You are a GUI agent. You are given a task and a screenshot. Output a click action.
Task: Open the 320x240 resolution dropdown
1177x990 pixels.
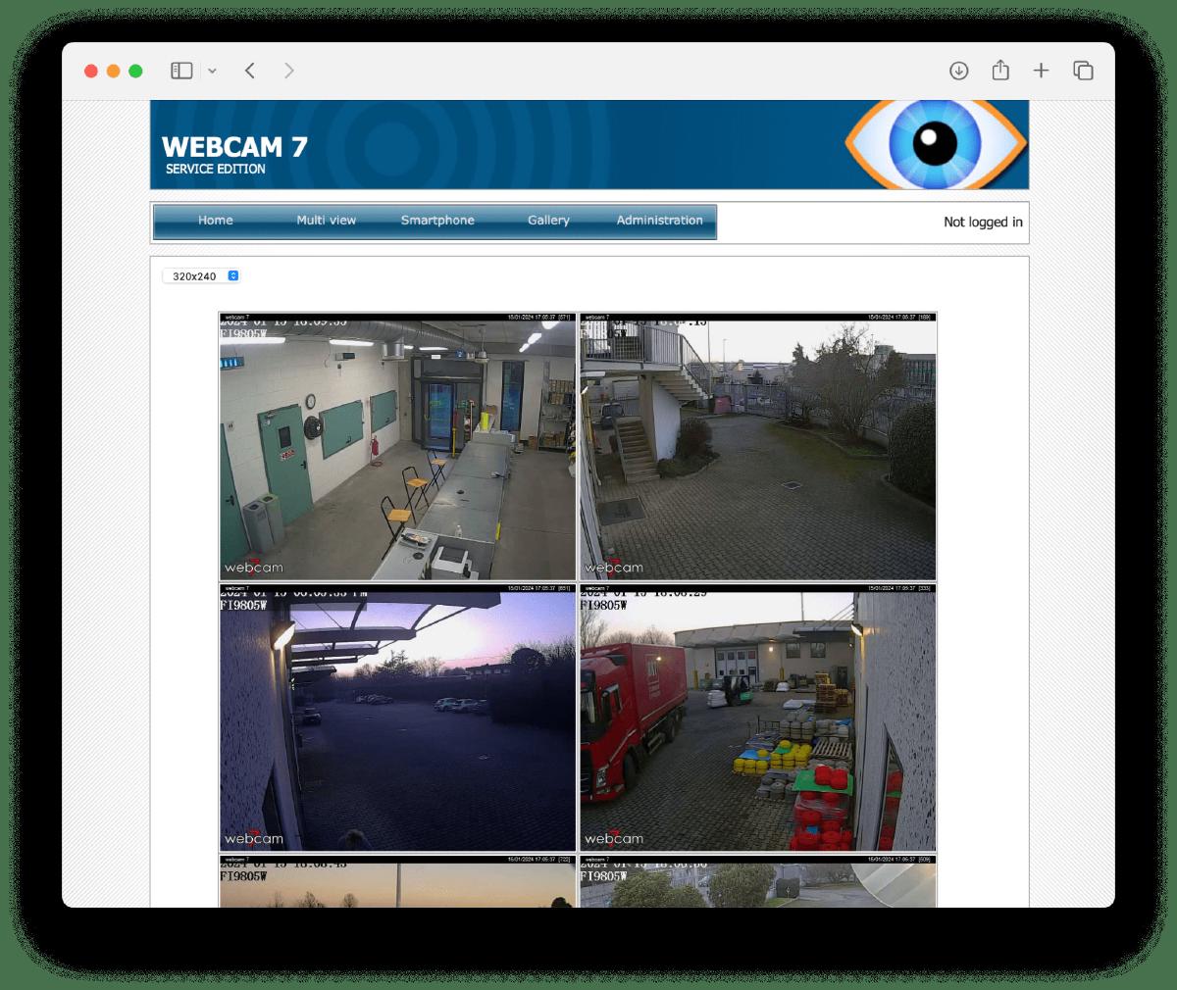tap(201, 276)
